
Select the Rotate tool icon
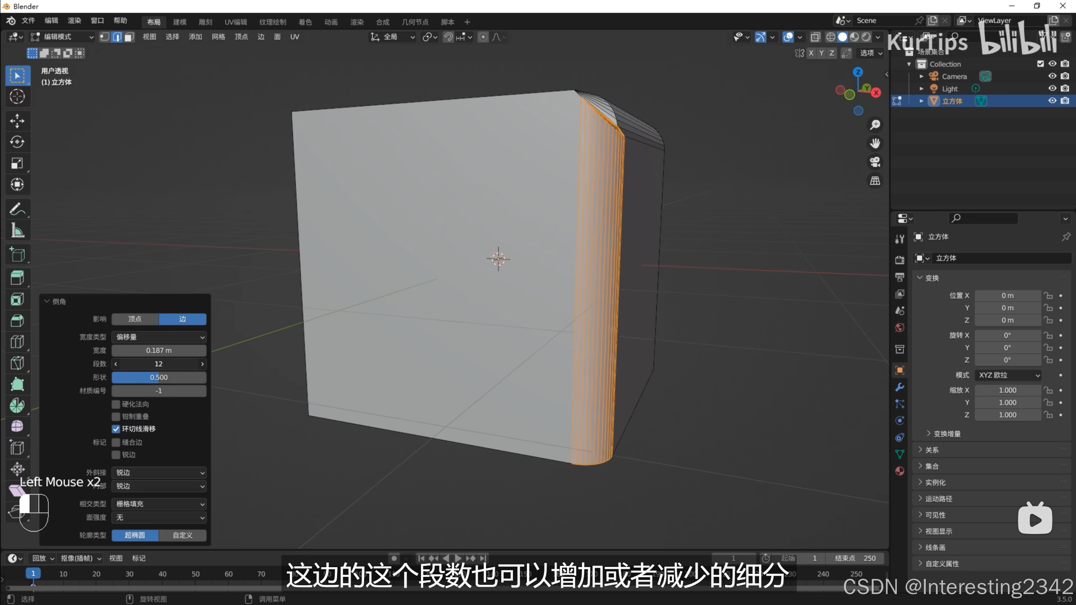[17, 142]
